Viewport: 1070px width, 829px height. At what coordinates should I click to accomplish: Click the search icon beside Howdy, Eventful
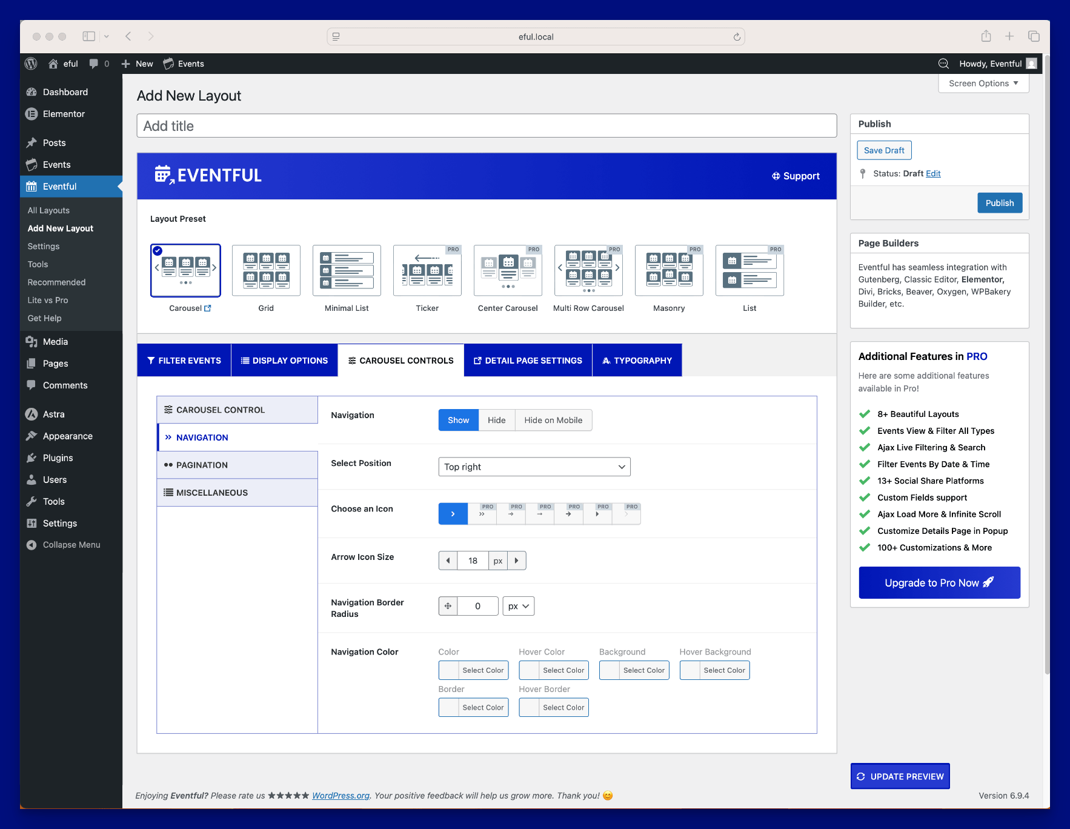(x=943, y=64)
